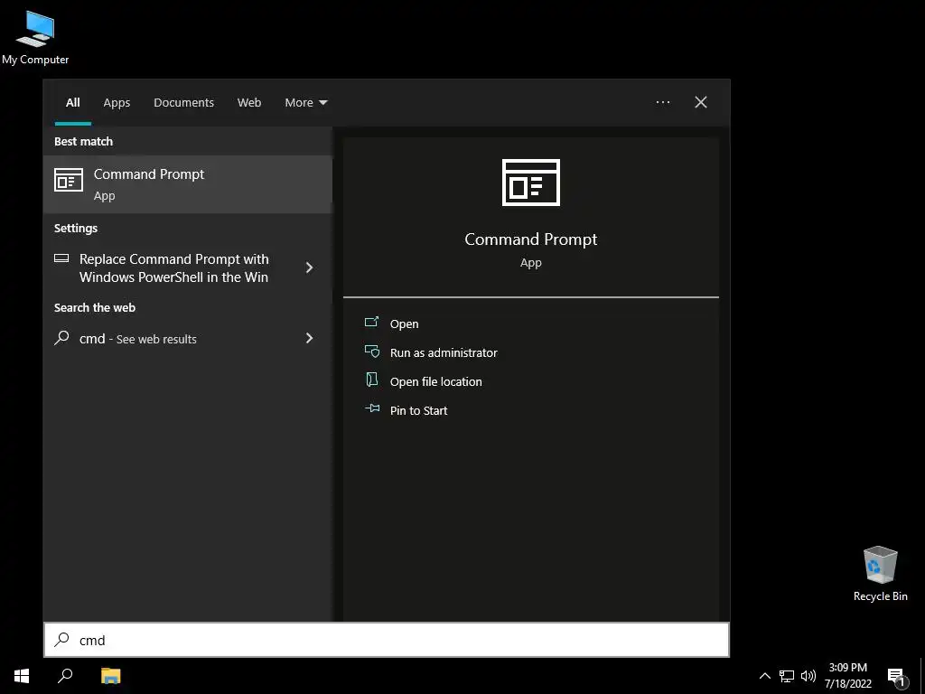Open the Recycle Bin desktop icon

880,573
